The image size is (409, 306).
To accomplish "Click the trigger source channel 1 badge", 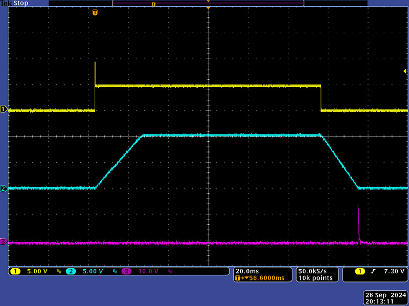I will coord(360,271).
